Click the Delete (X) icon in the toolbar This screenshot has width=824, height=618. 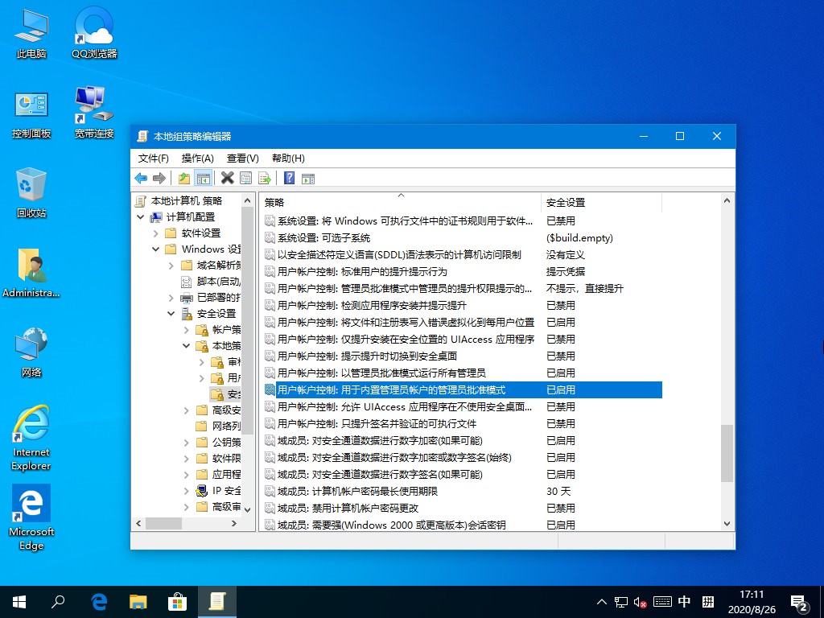[227, 178]
